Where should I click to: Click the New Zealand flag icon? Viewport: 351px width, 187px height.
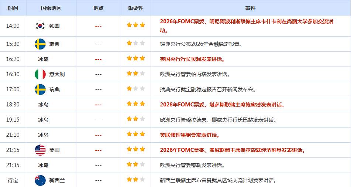pyautogui.click(x=40, y=180)
